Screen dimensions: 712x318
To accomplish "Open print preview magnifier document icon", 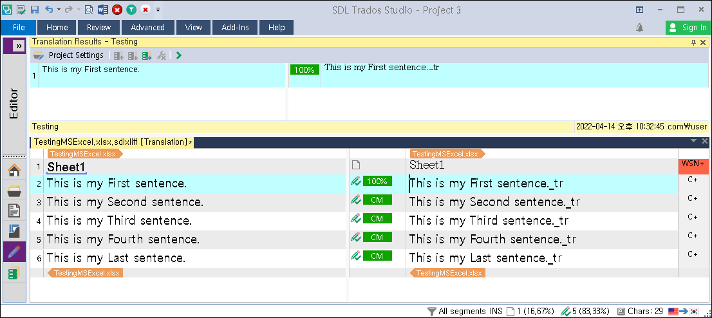I will (89, 9).
